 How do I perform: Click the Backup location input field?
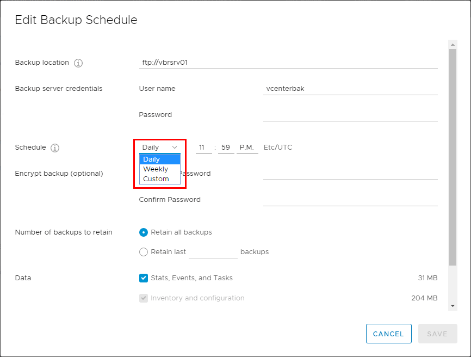[x=288, y=63]
